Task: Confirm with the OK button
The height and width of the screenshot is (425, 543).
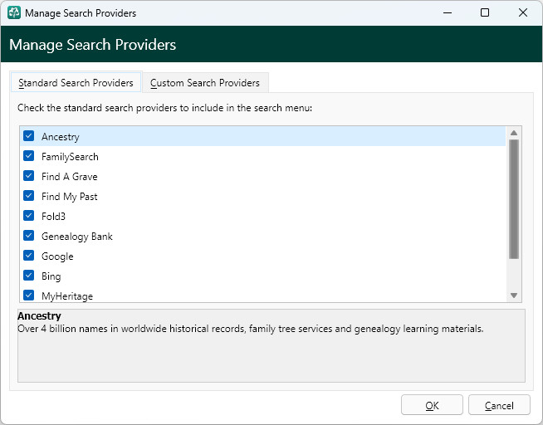Action: (x=432, y=405)
